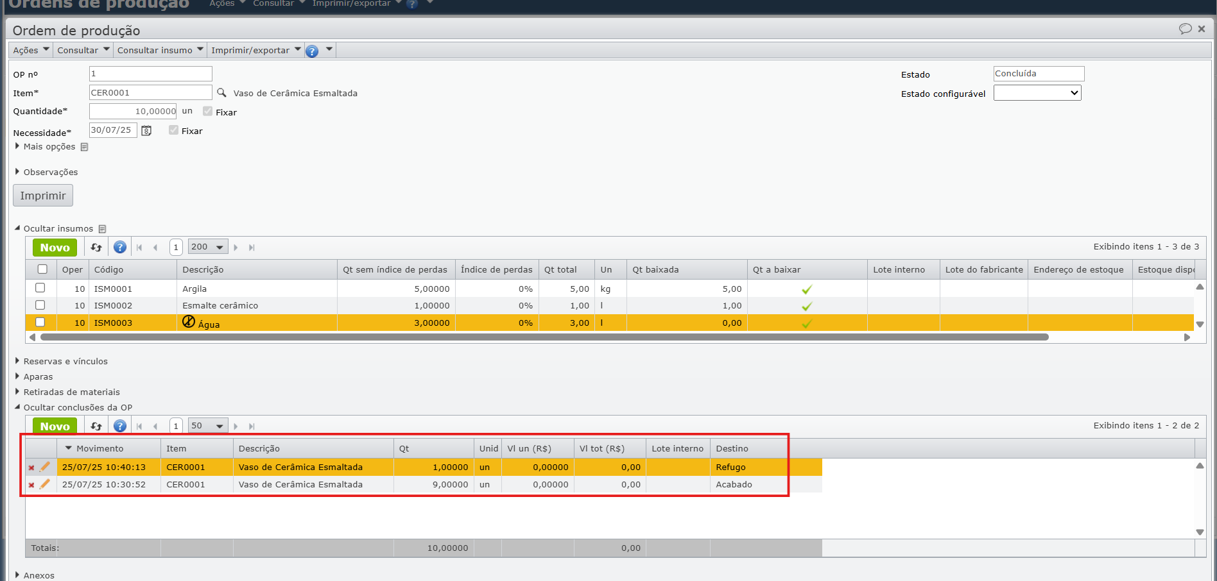Check the Esmalte cerâmico row checkbox
Viewport: 1217px width, 581px height.
pyautogui.click(x=40, y=305)
